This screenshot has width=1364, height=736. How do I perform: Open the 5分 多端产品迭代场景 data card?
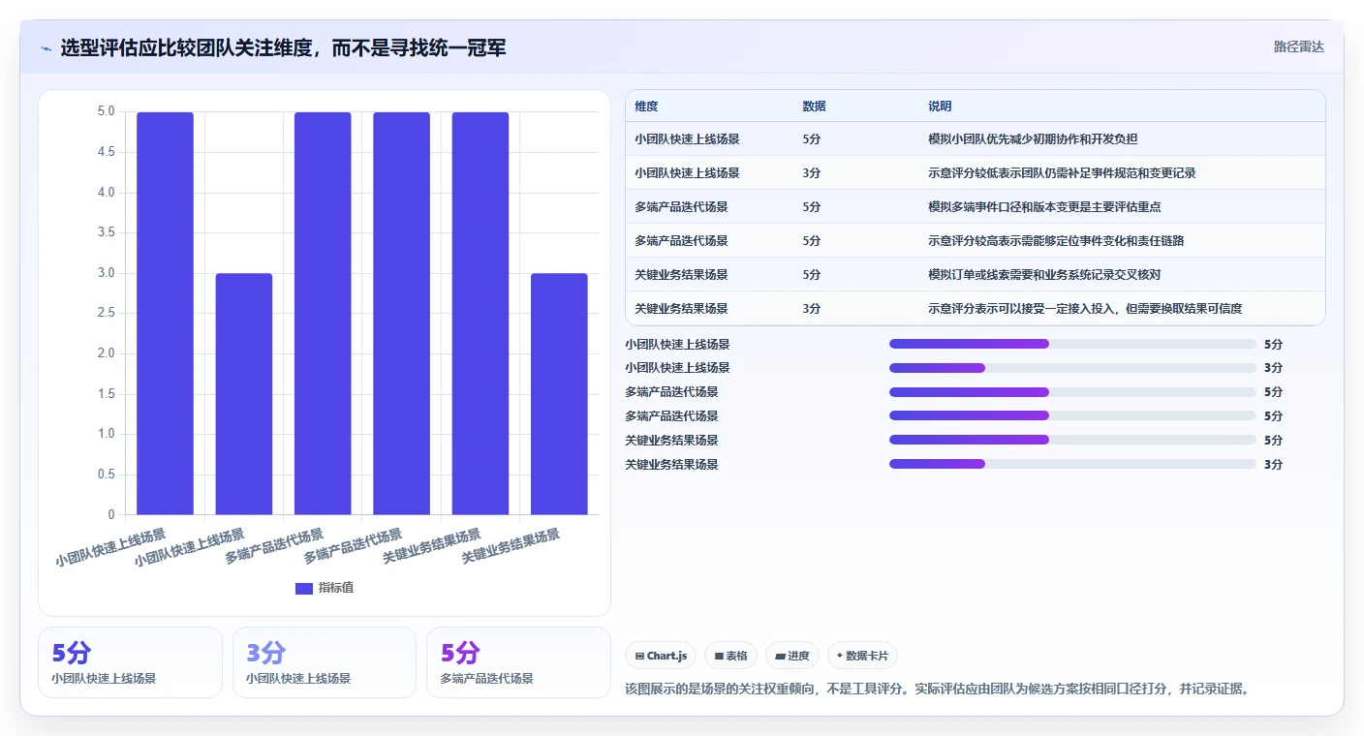pyautogui.click(x=518, y=662)
